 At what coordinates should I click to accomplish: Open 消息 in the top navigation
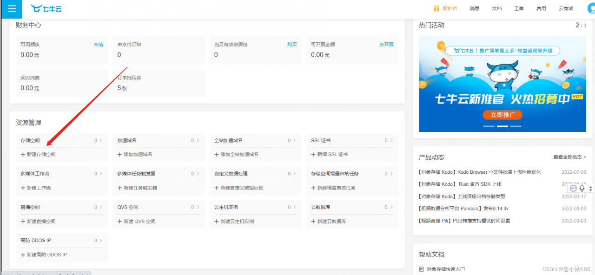click(475, 8)
